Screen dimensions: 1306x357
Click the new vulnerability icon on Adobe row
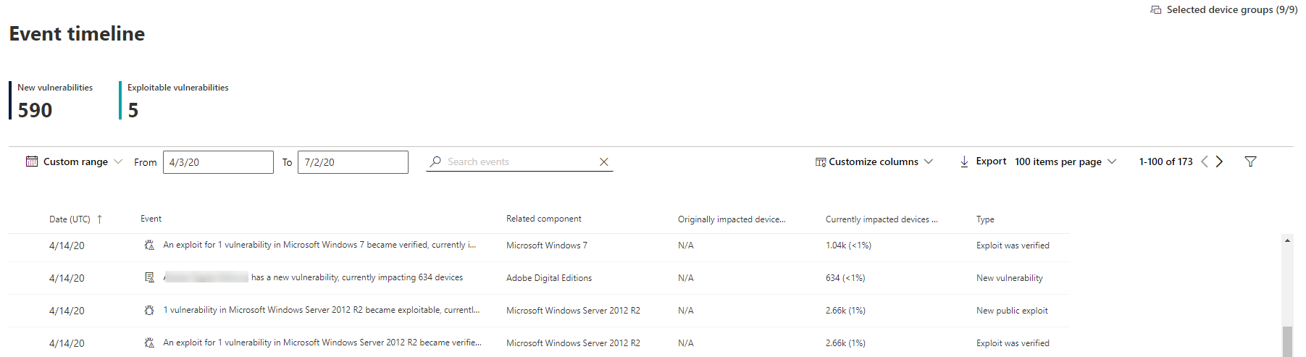(149, 277)
